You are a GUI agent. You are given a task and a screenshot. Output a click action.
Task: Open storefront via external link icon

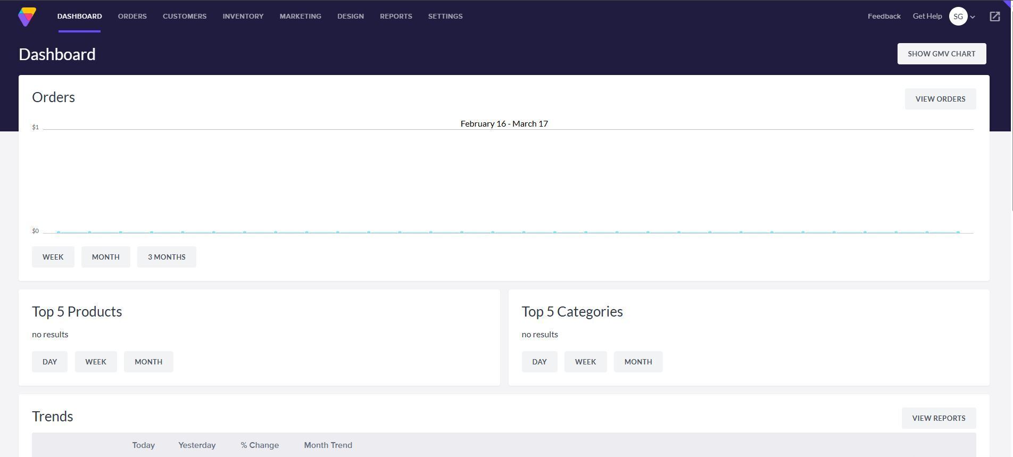coord(994,16)
